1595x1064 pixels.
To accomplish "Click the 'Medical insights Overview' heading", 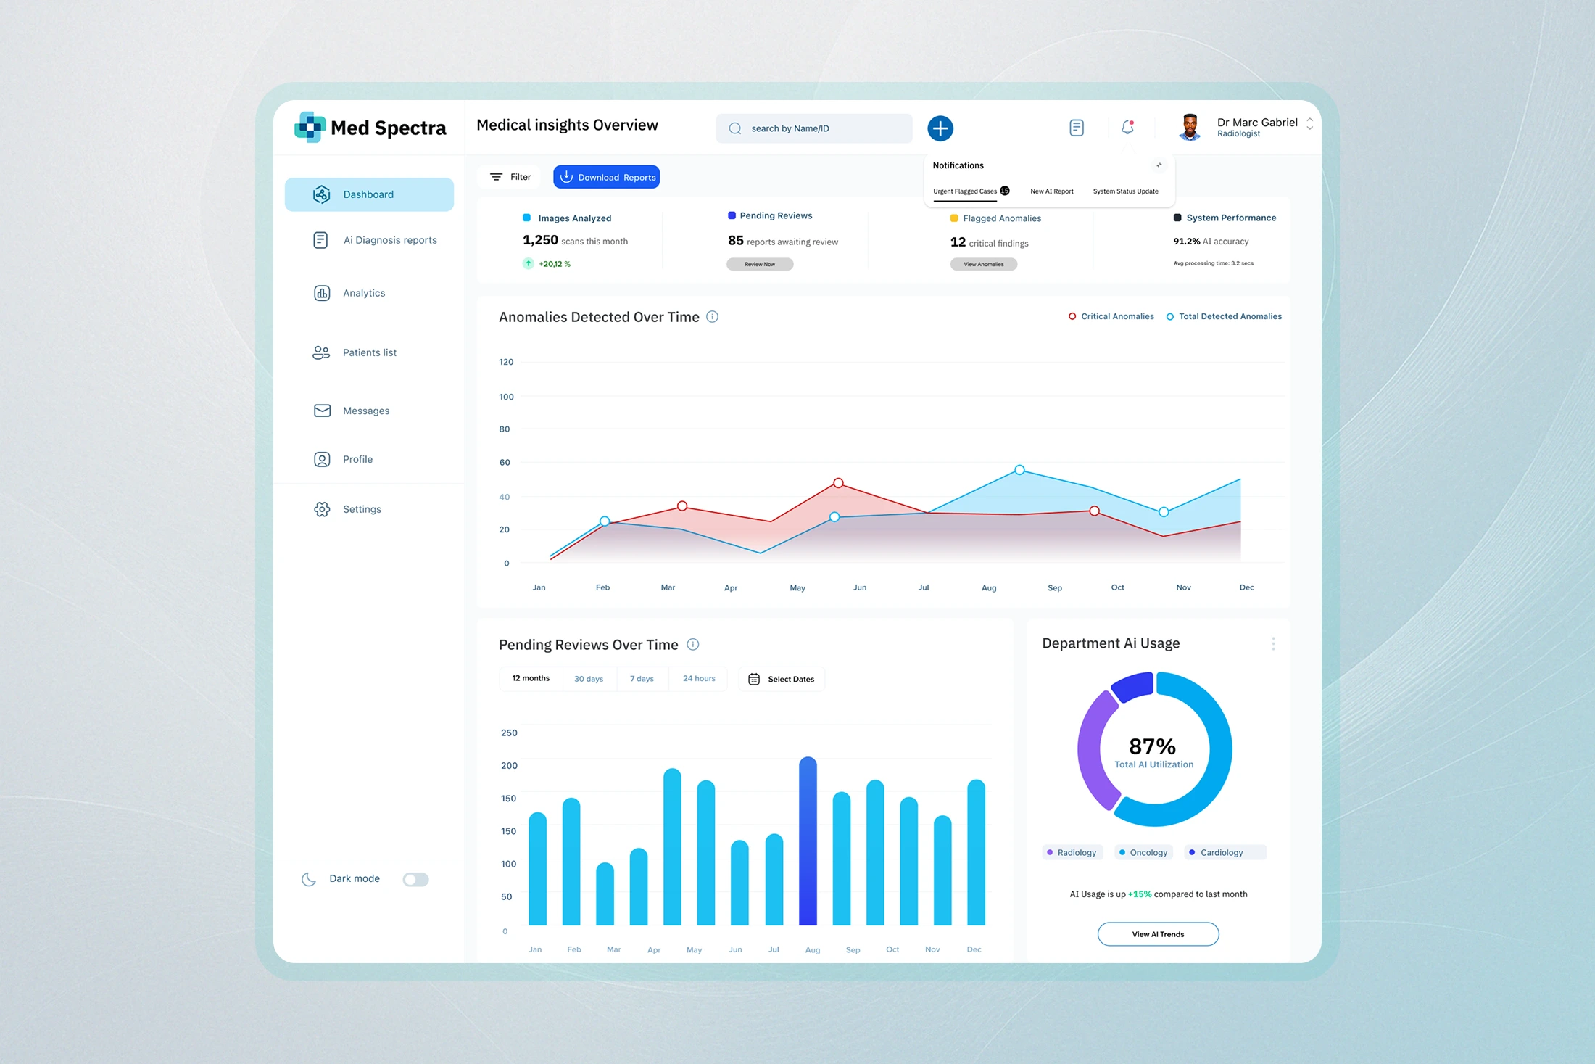I will tap(567, 125).
